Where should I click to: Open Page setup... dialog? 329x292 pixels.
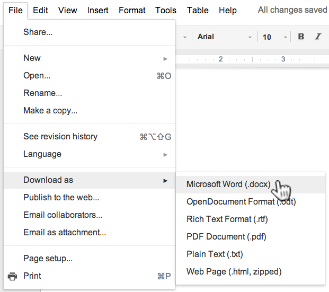point(48,259)
